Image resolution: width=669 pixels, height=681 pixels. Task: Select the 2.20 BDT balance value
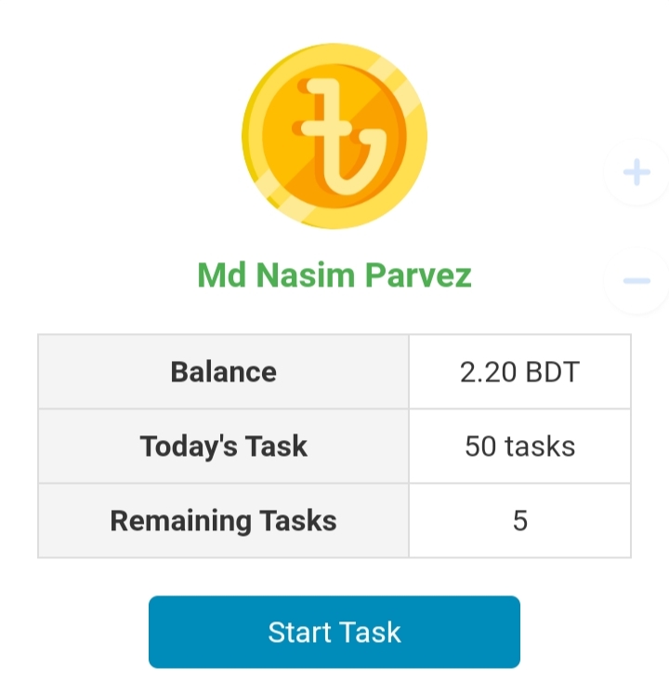coord(519,372)
